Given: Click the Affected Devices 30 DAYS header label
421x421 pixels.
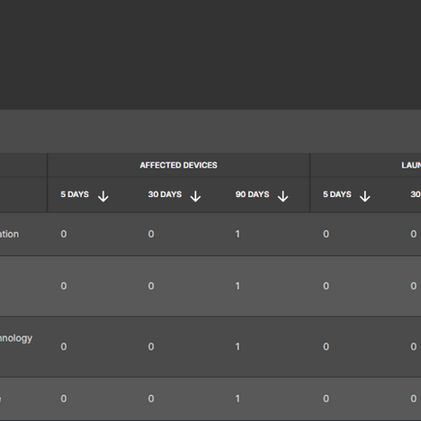Looking at the screenshot, I should coord(165,194).
